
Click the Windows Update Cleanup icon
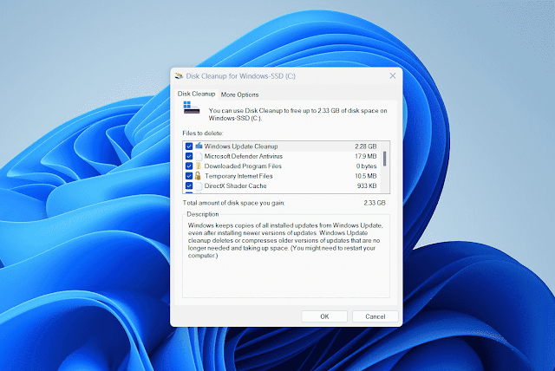199,146
